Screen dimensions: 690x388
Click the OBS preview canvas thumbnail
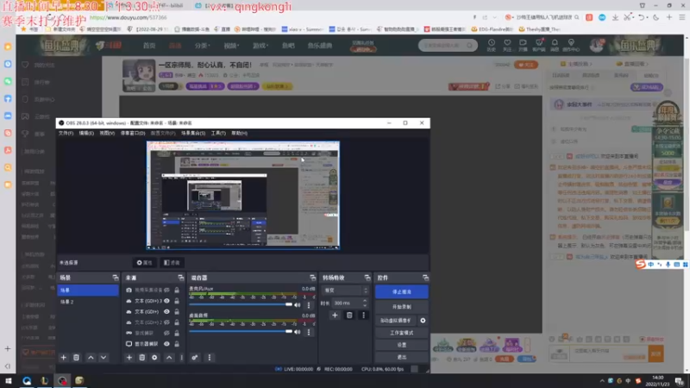[243, 196]
